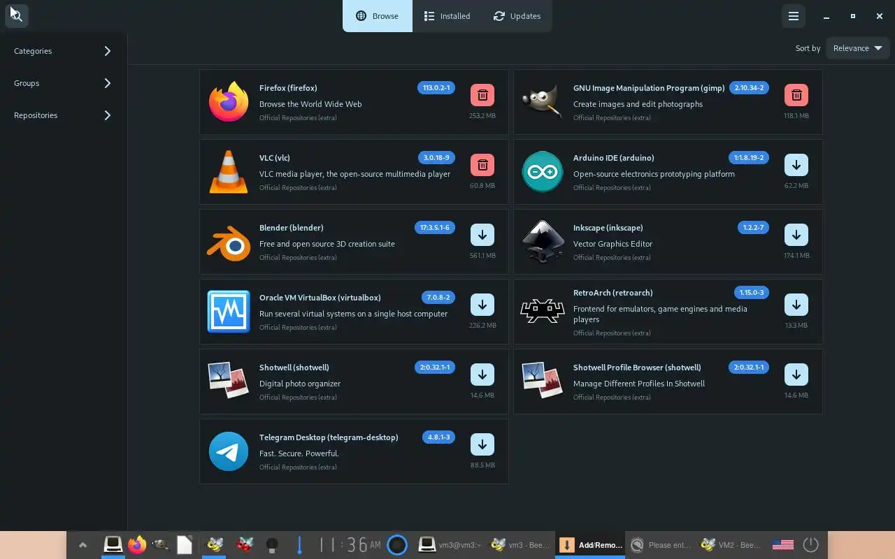Click VLC version badge 3.0.18-9
This screenshot has height=559, width=895.
(436, 158)
